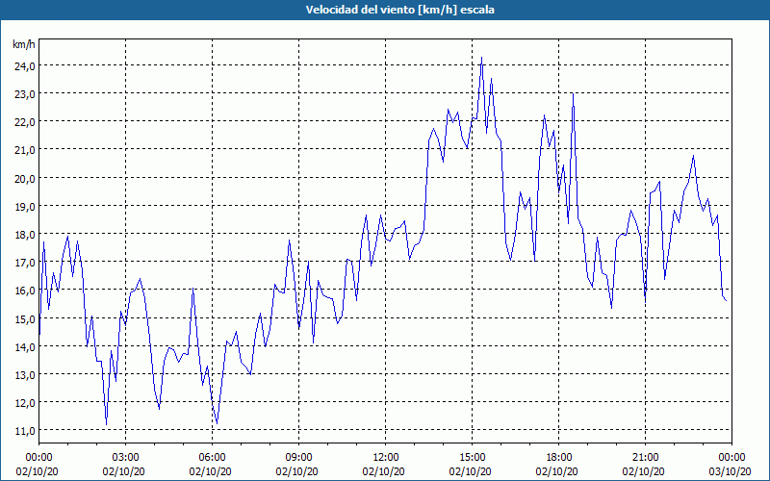Screen dimensions: 770x481
Task: Click the 09:00 time axis label
Action: (298, 458)
